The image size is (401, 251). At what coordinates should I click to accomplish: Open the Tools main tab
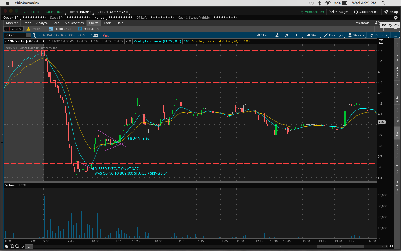107,23
